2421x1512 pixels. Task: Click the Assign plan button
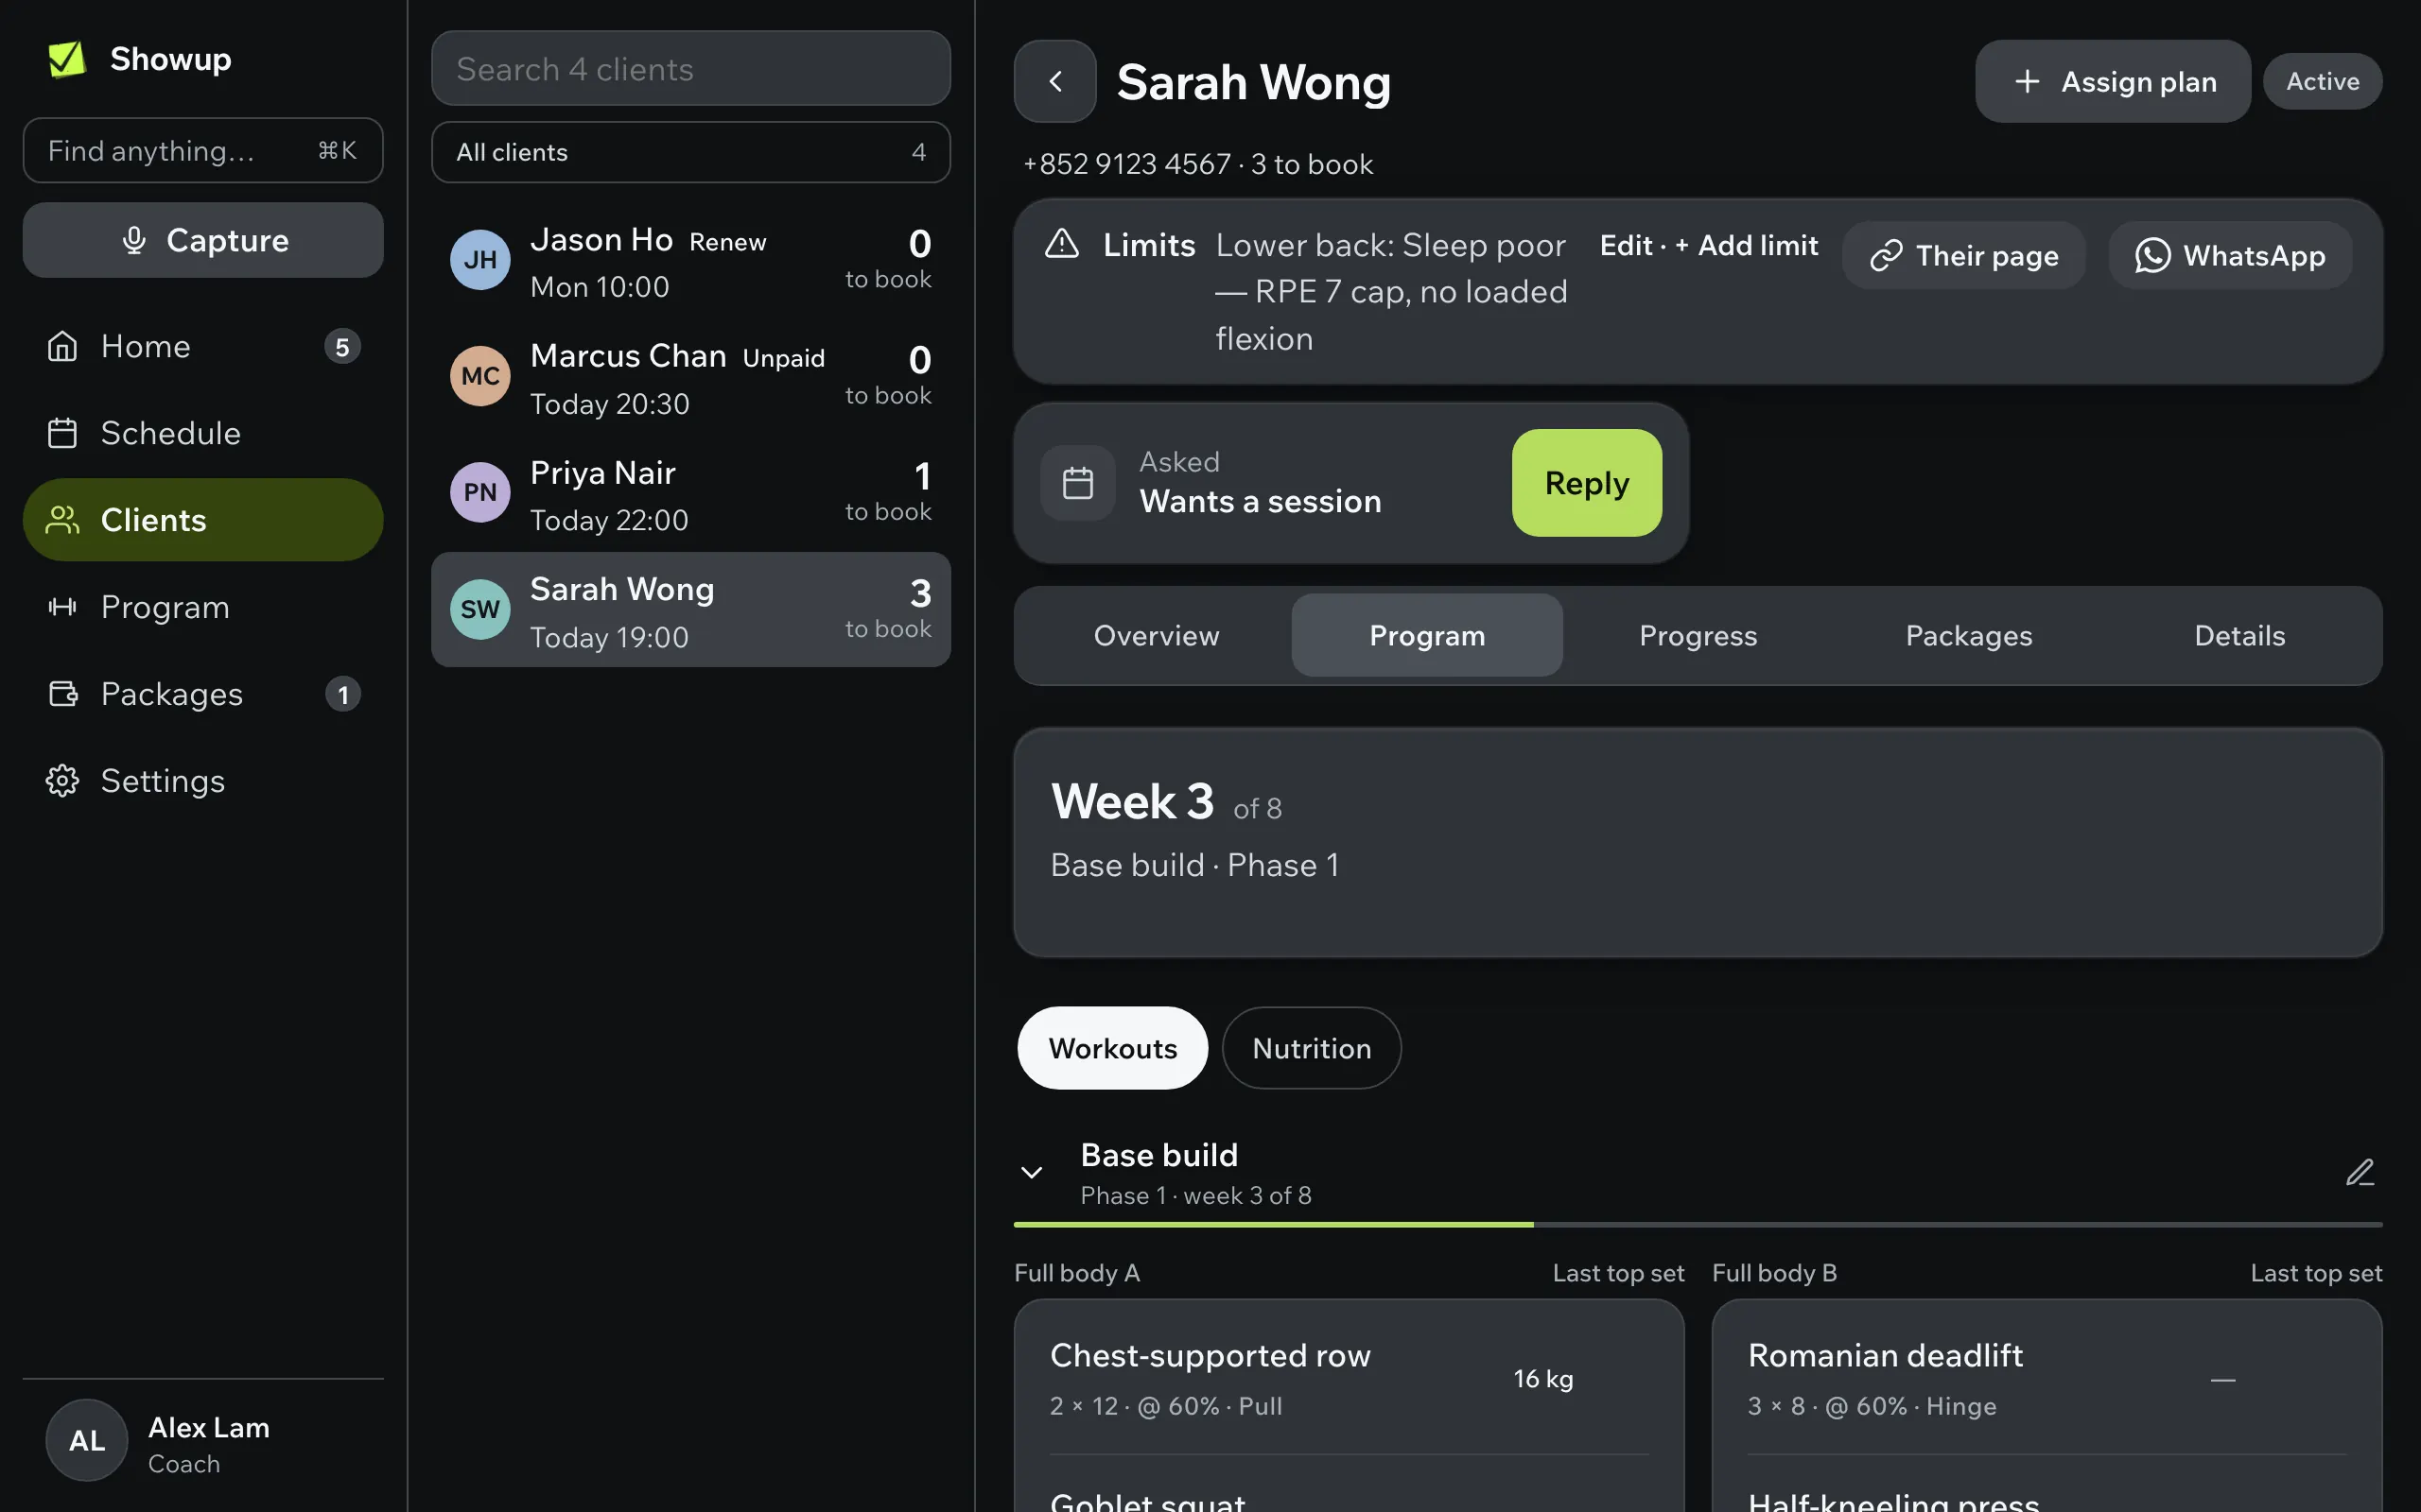pos(2113,81)
